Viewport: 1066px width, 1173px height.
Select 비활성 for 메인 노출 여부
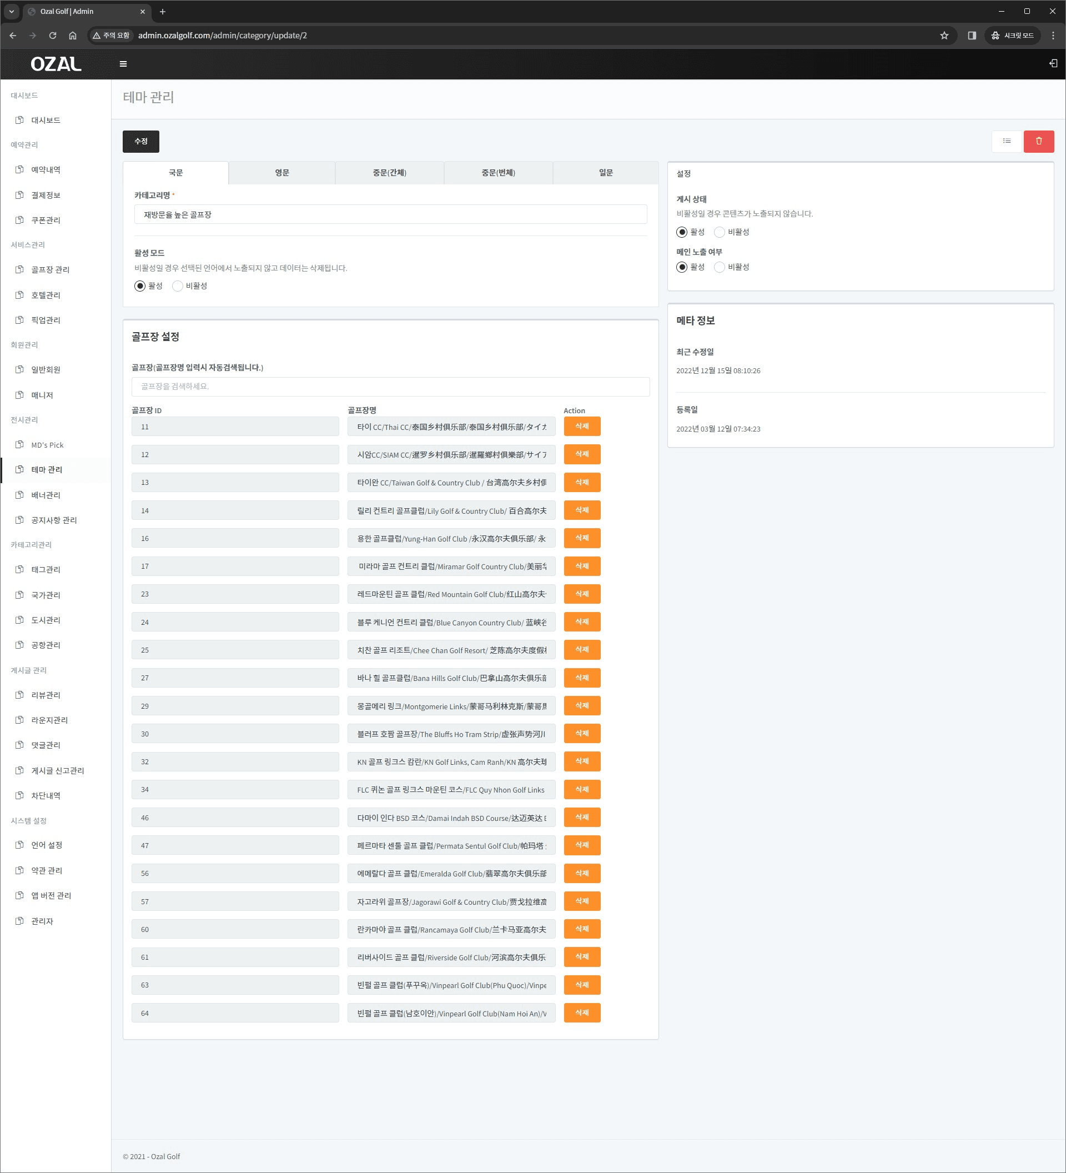[720, 267]
